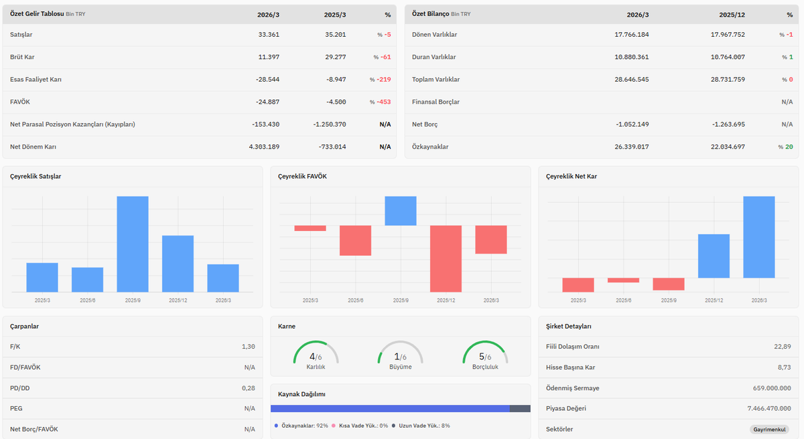Click Piyasa Değeri value 7.466.470.000

click(769, 408)
